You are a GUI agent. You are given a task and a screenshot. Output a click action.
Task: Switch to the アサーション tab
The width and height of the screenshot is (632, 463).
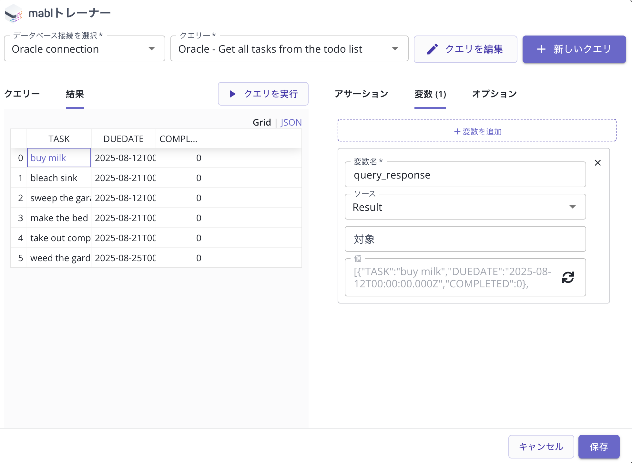click(361, 94)
